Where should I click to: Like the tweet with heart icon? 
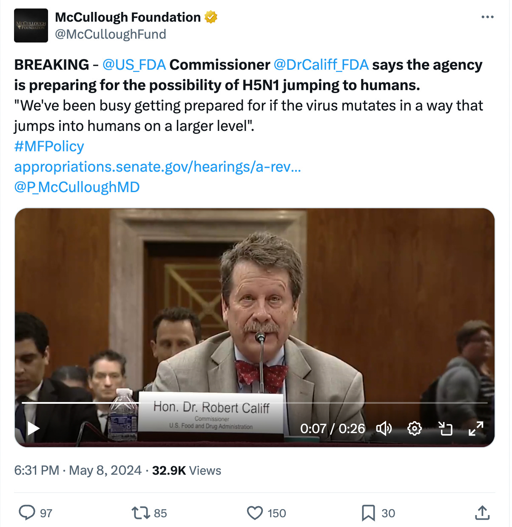pyautogui.click(x=255, y=513)
